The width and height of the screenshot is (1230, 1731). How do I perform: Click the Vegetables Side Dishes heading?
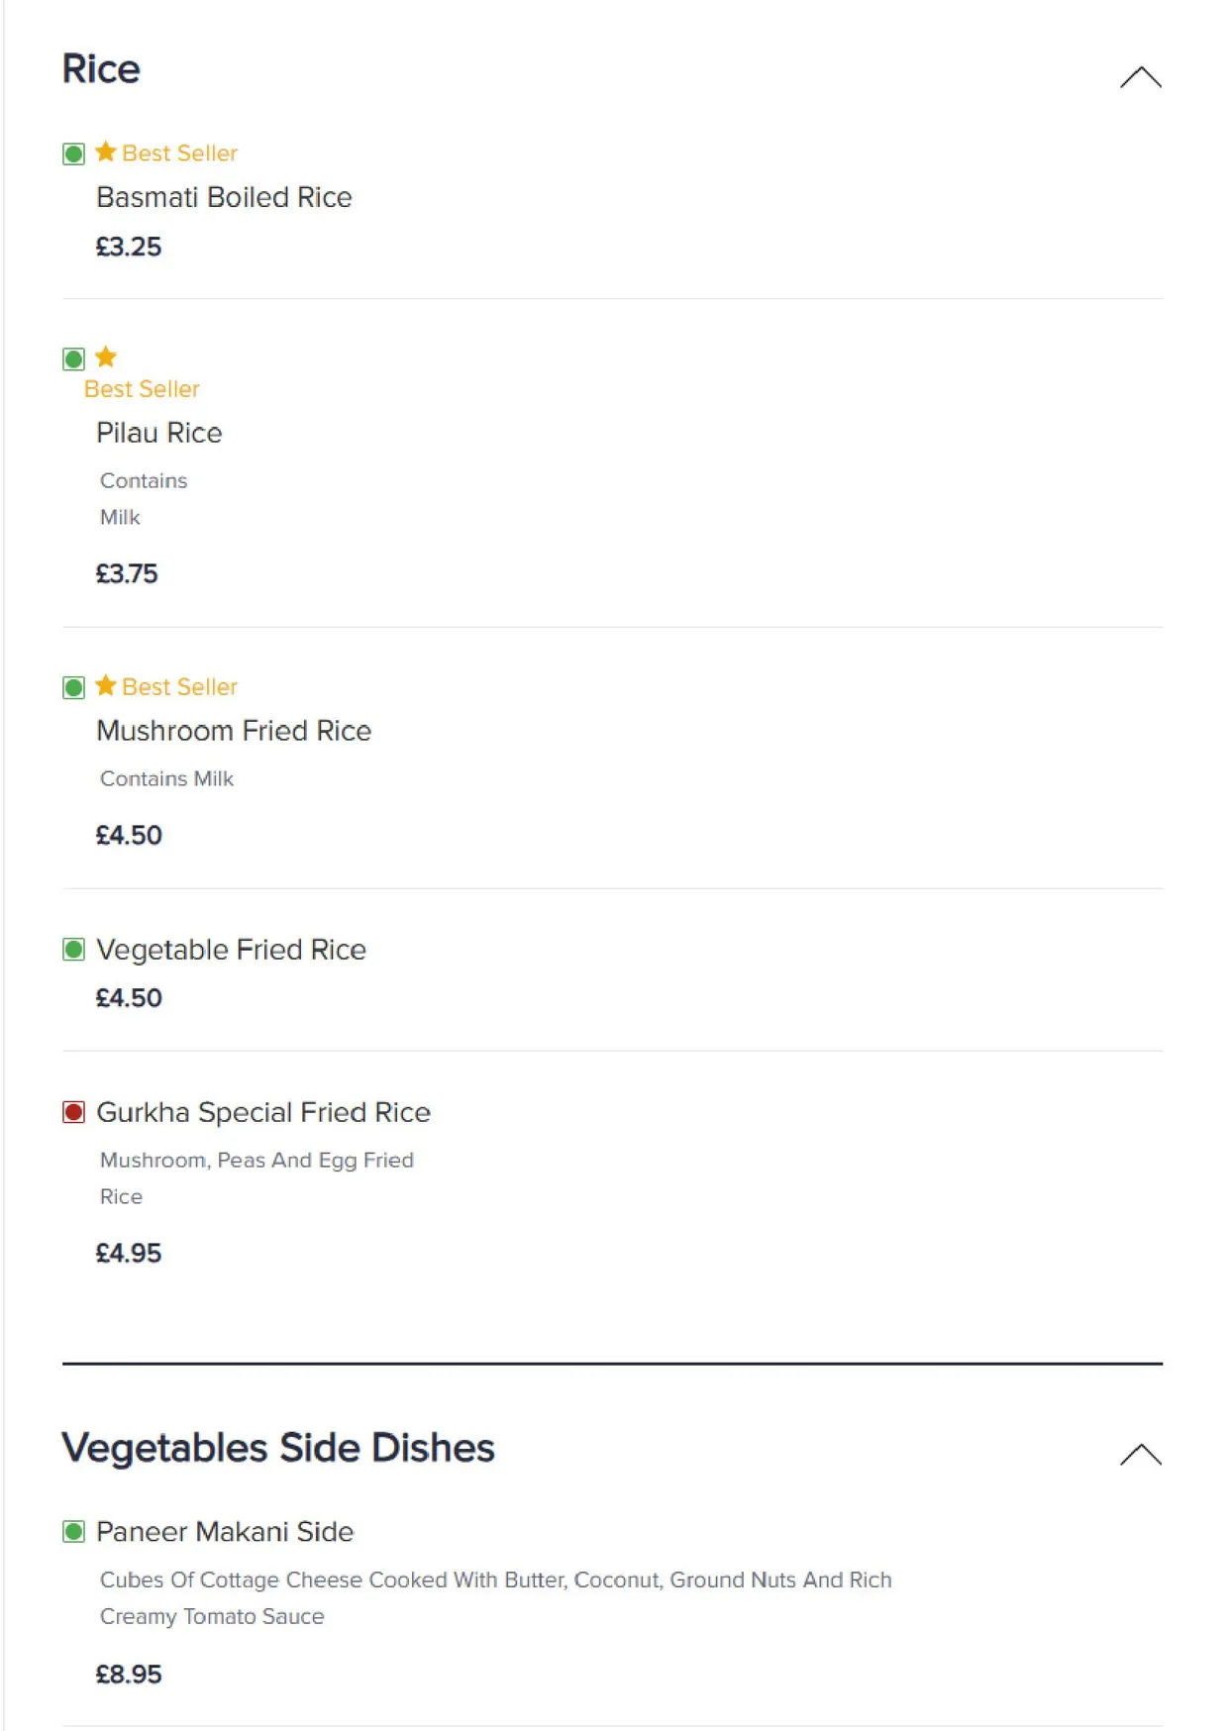coord(278,1448)
